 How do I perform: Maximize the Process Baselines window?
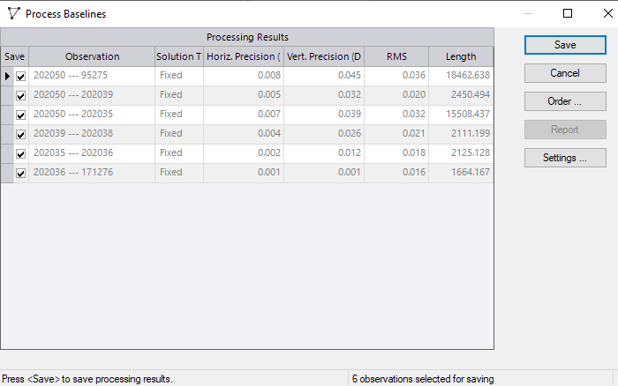(x=568, y=13)
